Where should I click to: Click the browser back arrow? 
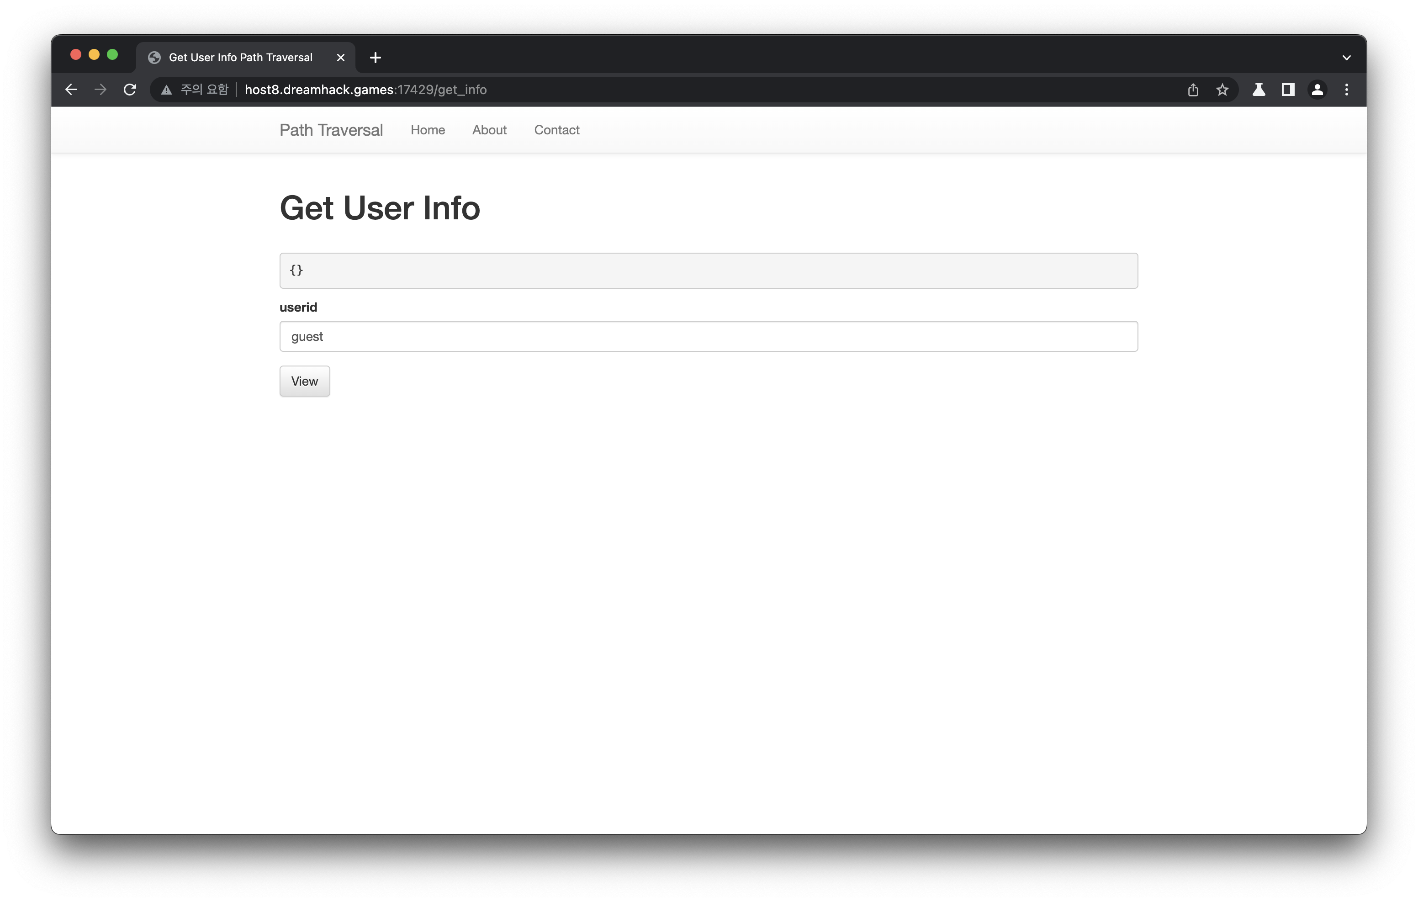coord(71,90)
